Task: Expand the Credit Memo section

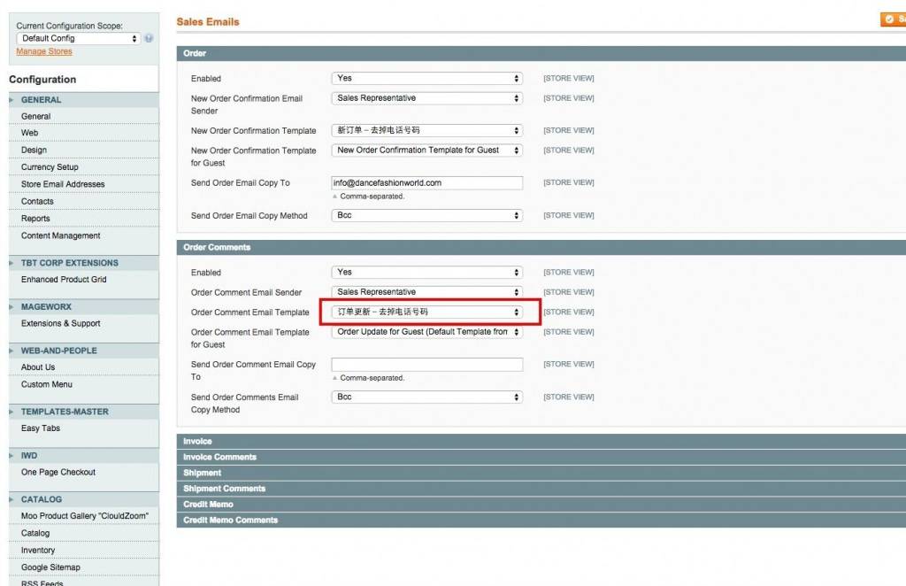Action: [x=209, y=505]
